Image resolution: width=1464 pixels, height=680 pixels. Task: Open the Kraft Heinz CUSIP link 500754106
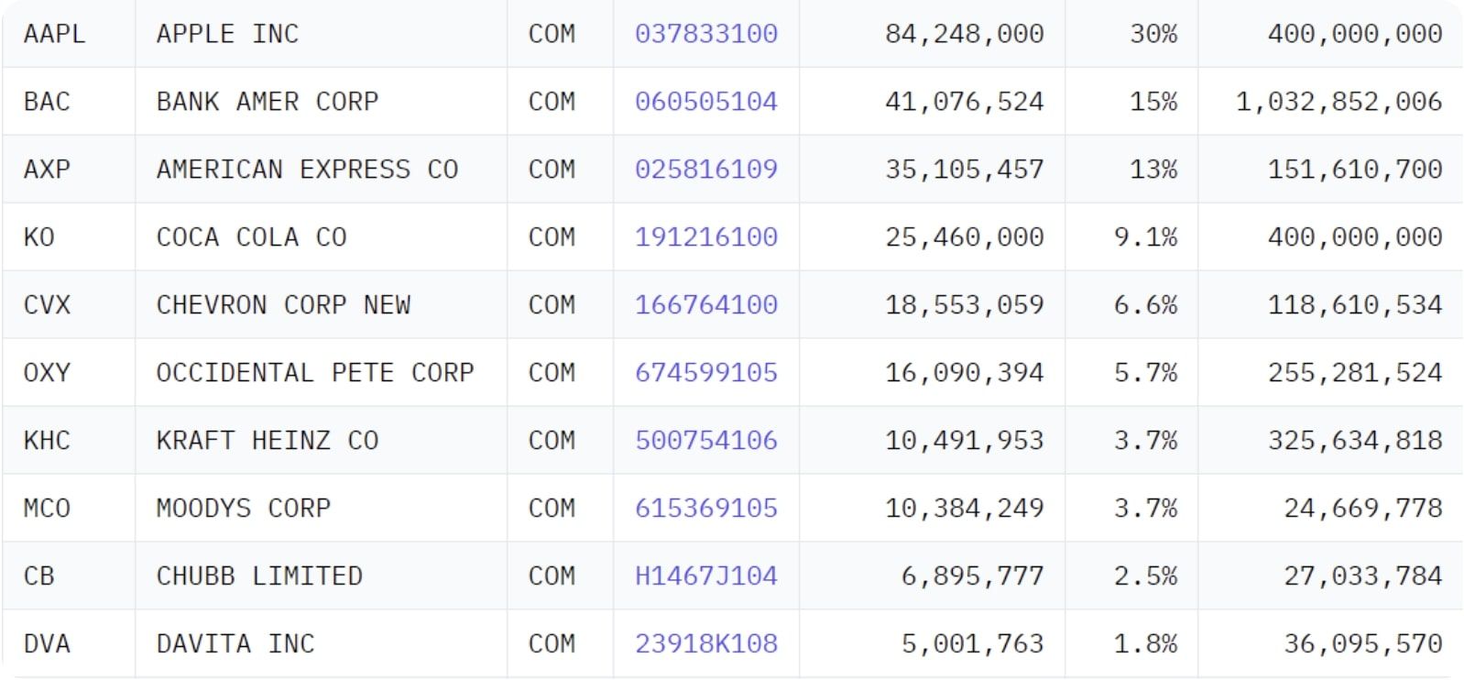[x=706, y=441]
